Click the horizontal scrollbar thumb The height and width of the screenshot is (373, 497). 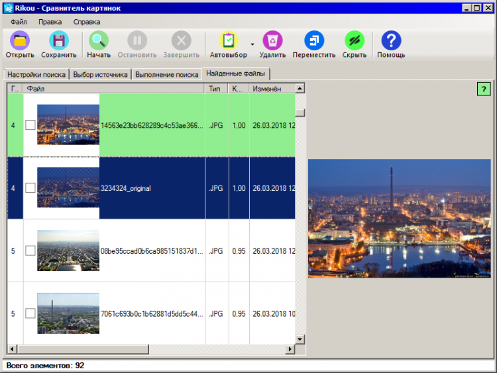(83, 349)
